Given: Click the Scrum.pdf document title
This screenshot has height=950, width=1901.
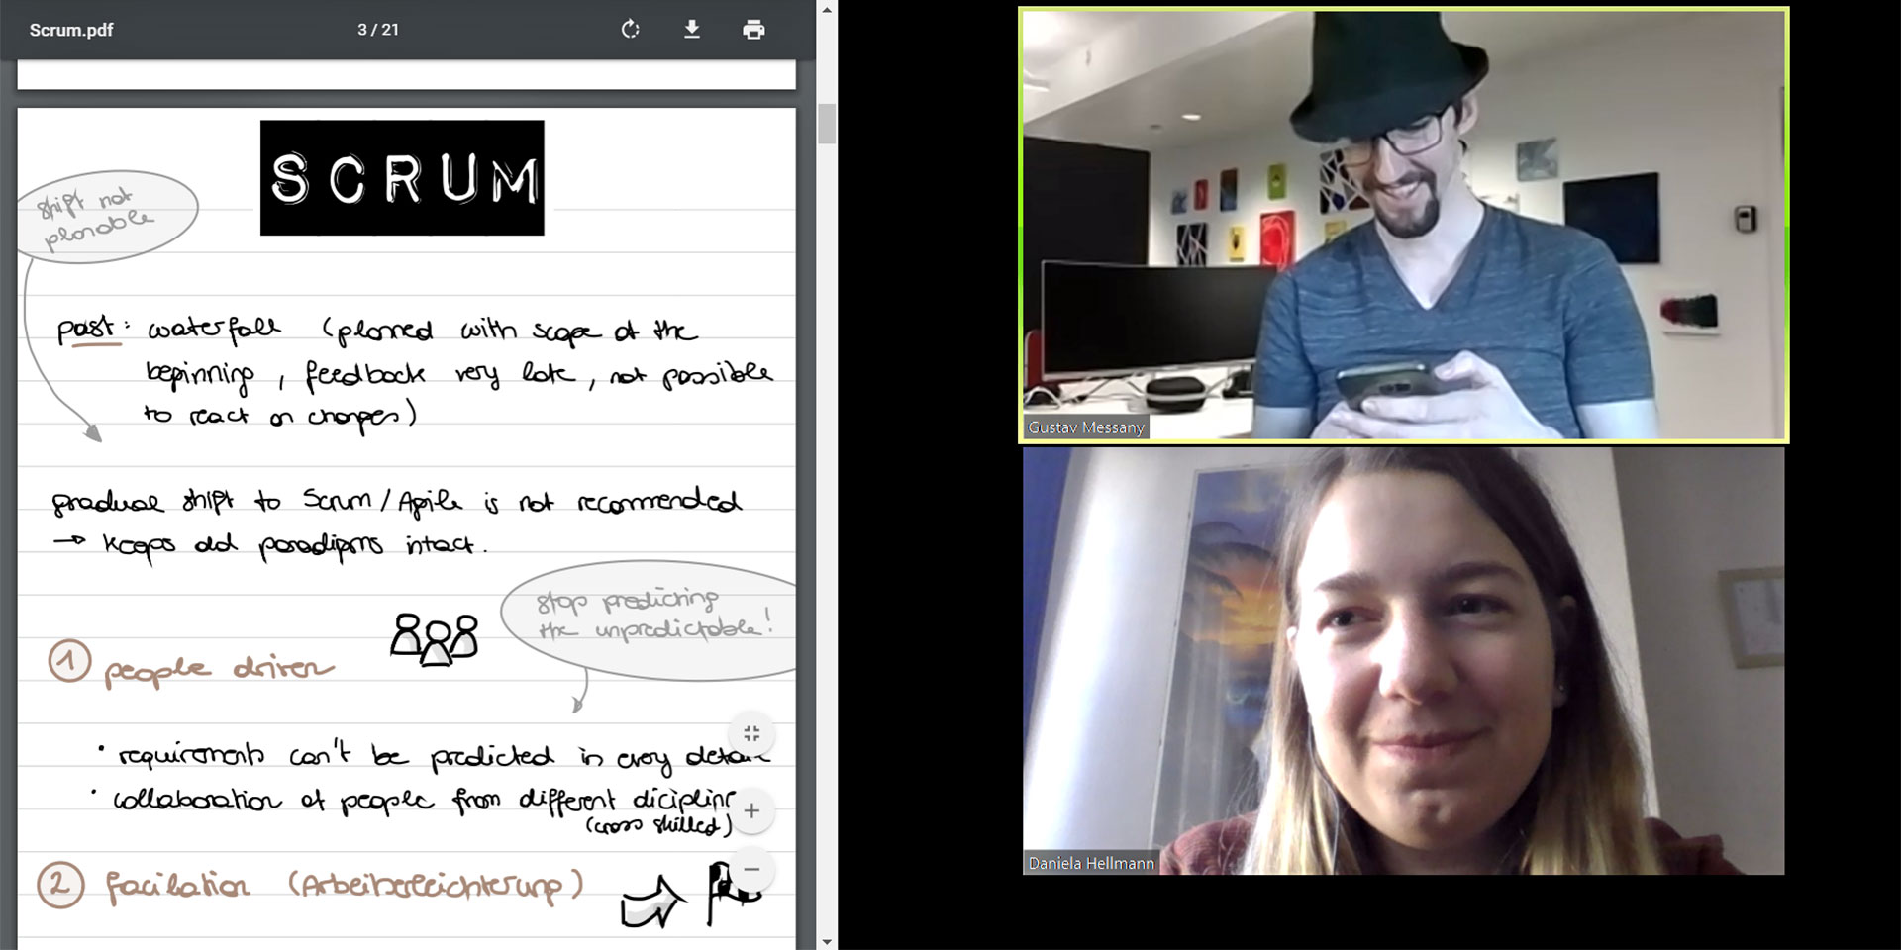Looking at the screenshot, I should pos(71,30).
